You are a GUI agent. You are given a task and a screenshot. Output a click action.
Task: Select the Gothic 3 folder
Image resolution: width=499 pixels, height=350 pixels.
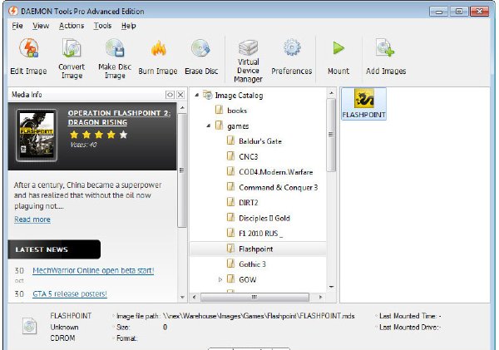click(252, 264)
